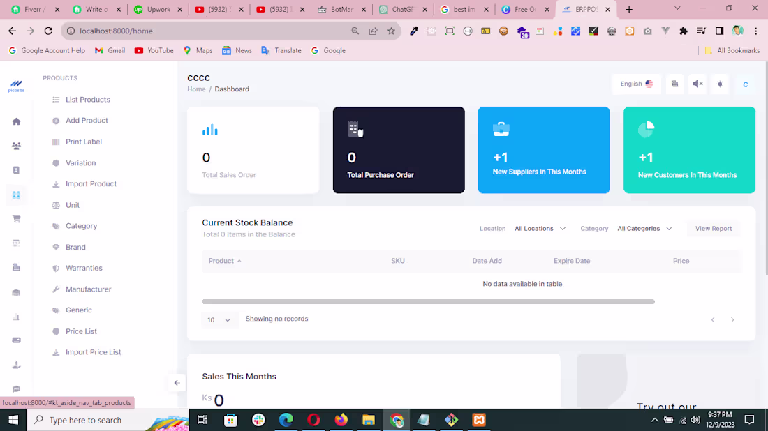Collapse the sidebar with arrow toggle
The height and width of the screenshot is (431, 768).
click(177, 383)
